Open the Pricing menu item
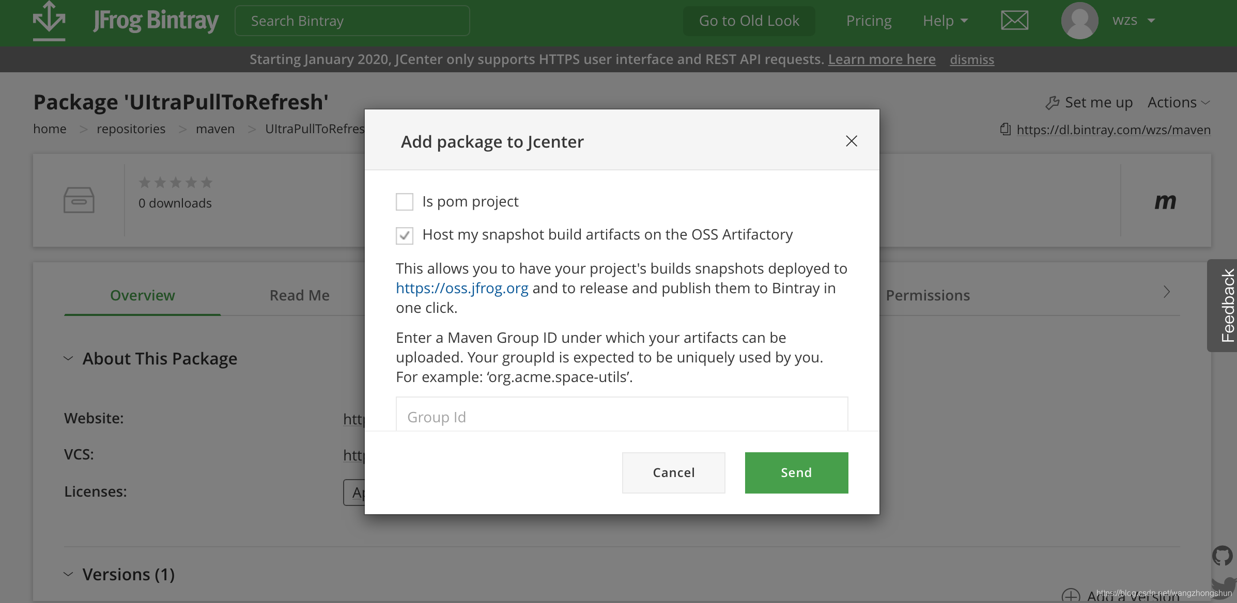Image resolution: width=1237 pixels, height=603 pixels. [x=869, y=21]
